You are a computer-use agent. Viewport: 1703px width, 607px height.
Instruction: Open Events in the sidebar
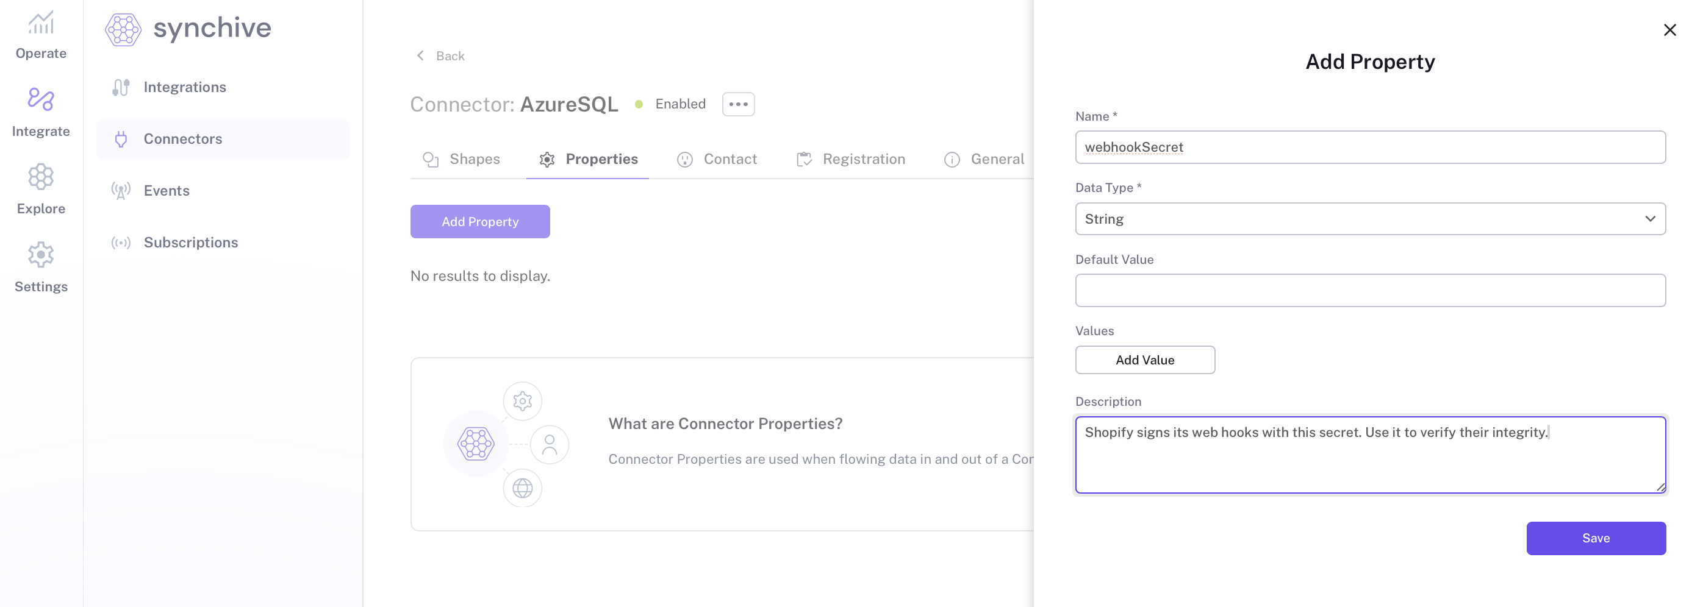tap(167, 191)
